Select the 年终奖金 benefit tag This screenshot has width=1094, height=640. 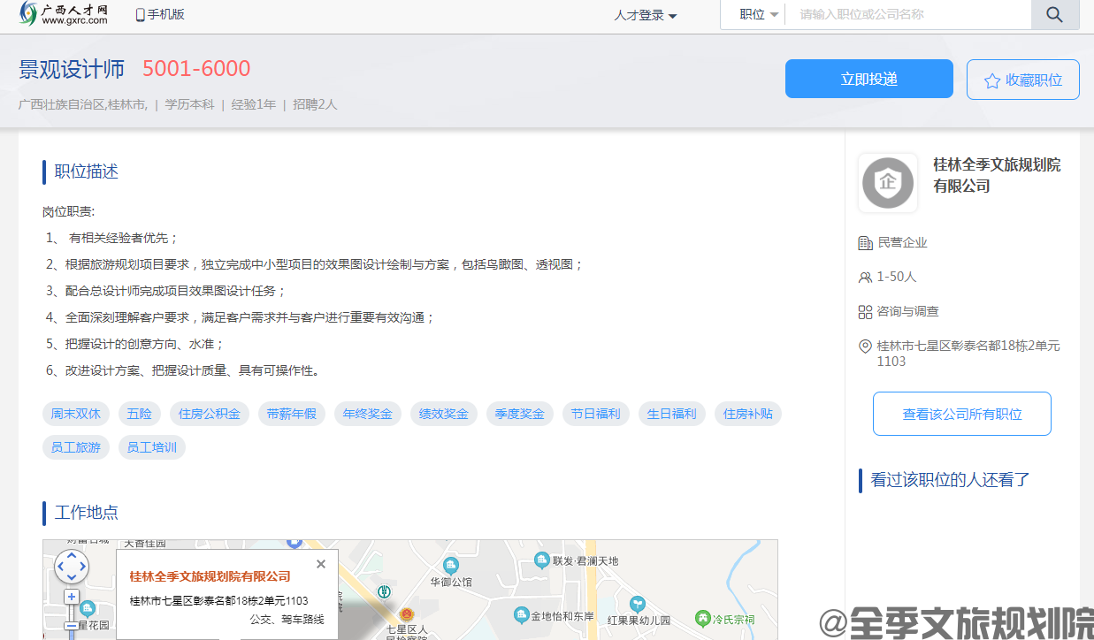(x=368, y=414)
